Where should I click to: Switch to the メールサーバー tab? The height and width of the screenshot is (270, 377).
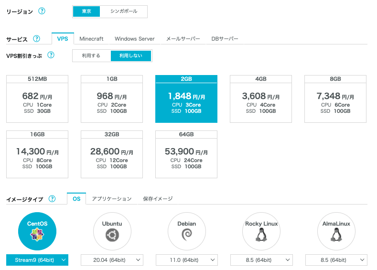pyautogui.click(x=183, y=39)
